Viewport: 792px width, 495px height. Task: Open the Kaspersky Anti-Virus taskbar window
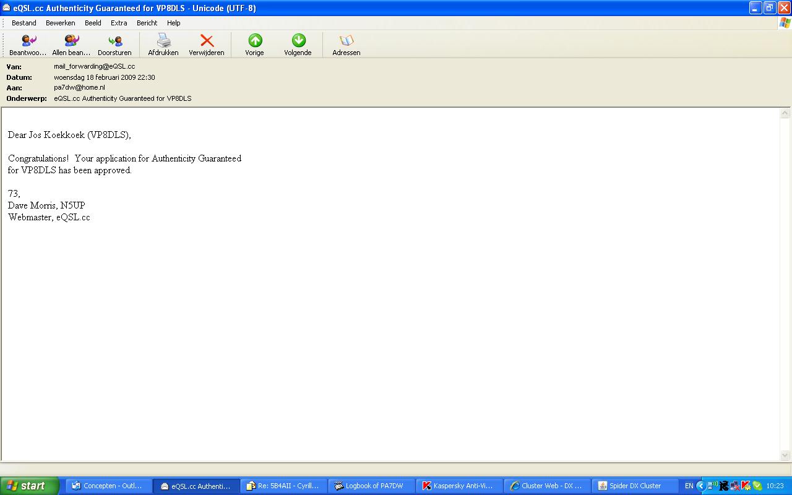click(x=459, y=486)
